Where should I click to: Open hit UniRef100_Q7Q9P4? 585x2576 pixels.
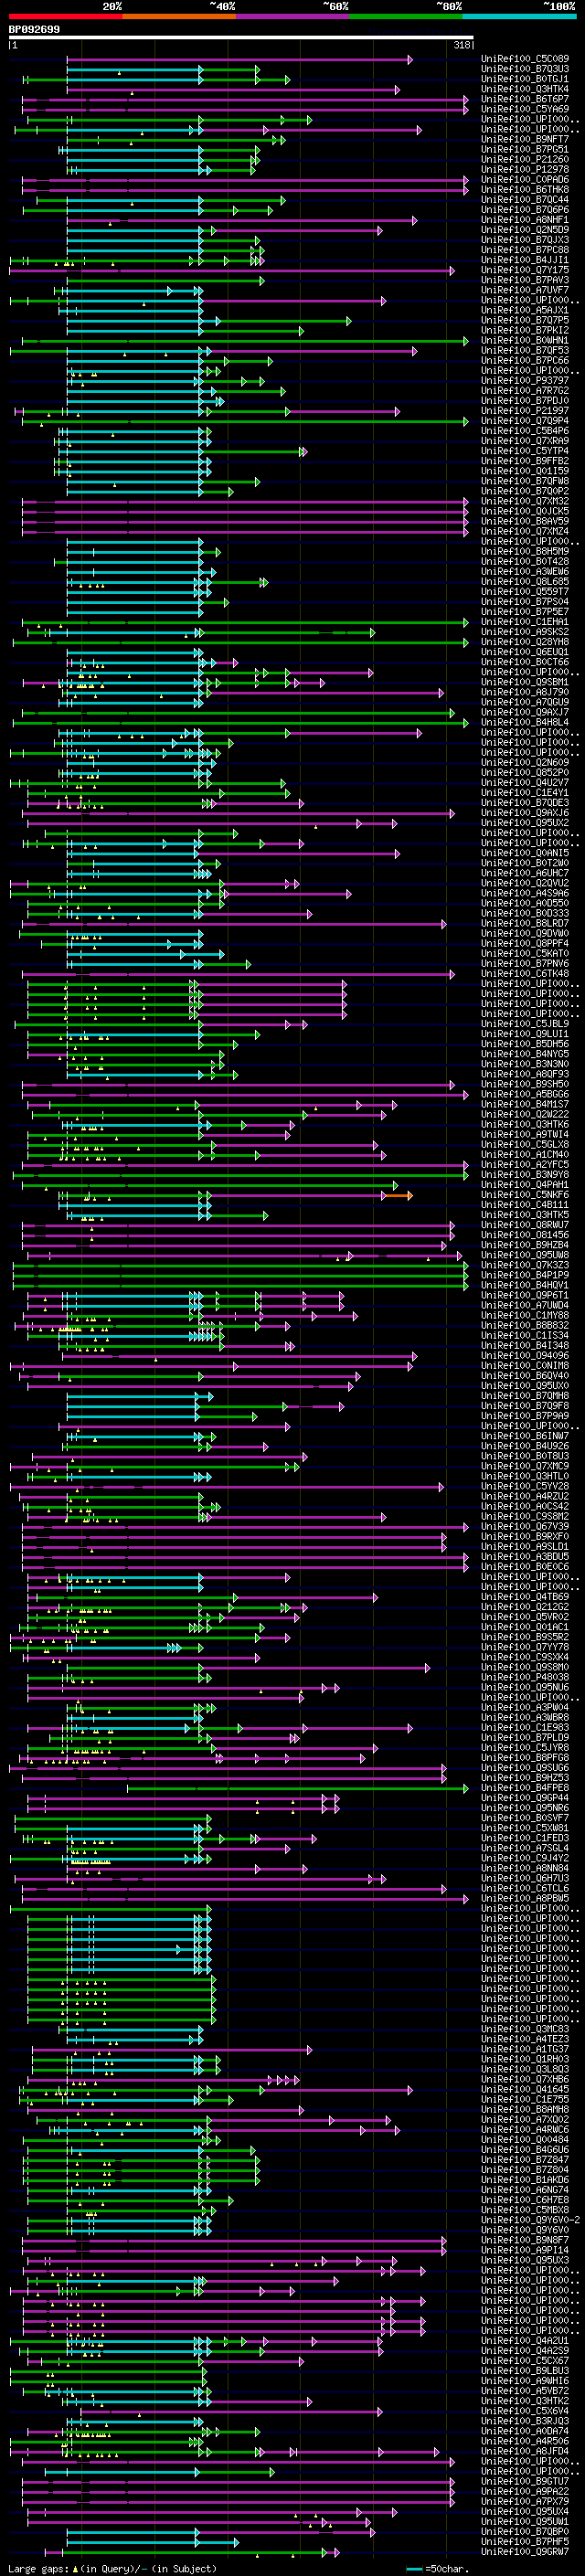point(525,421)
